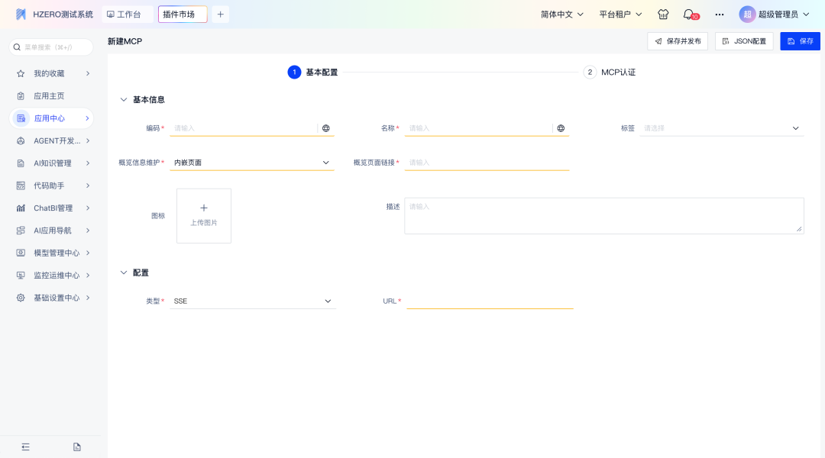Click the document icon at sidebar bottom

point(76,447)
